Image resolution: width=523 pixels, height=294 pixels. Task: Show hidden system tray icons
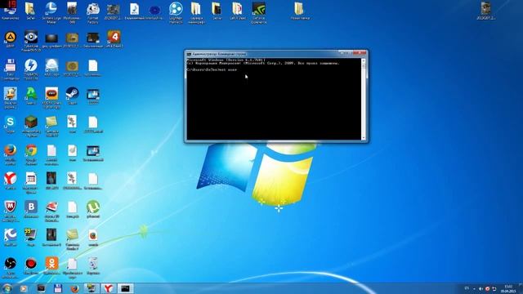click(x=474, y=288)
